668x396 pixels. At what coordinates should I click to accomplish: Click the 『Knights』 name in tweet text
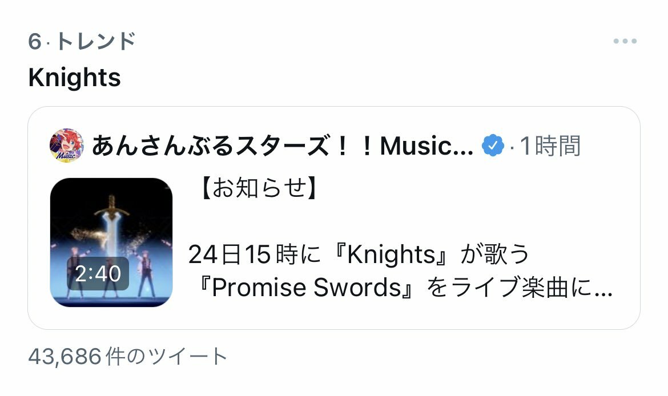tap(390, 254)
